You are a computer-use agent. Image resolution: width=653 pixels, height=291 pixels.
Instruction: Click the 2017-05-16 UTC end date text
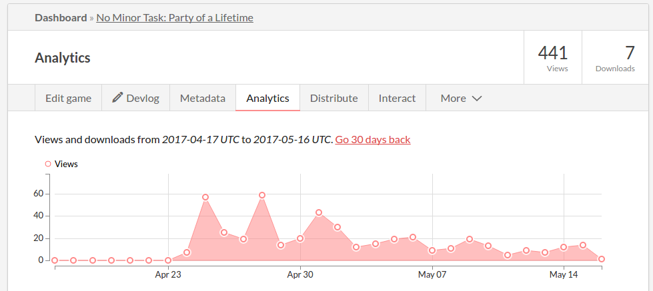pos(293,140)
